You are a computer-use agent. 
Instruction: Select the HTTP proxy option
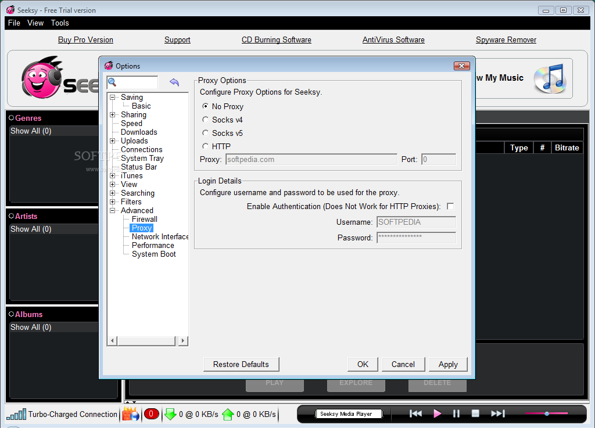pyautogui.click(x=205, y=146)
